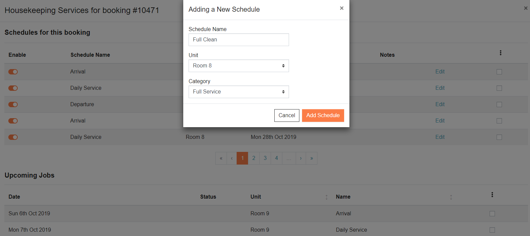Click the Schedule Name column header
The image size is (530, 236).
[90, 55]
